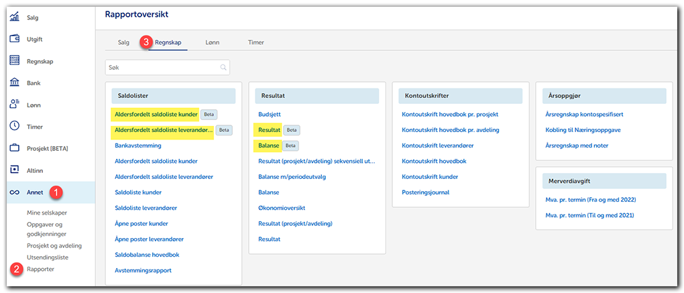Open Rapporter under Annet submenu

click(40, 269)
